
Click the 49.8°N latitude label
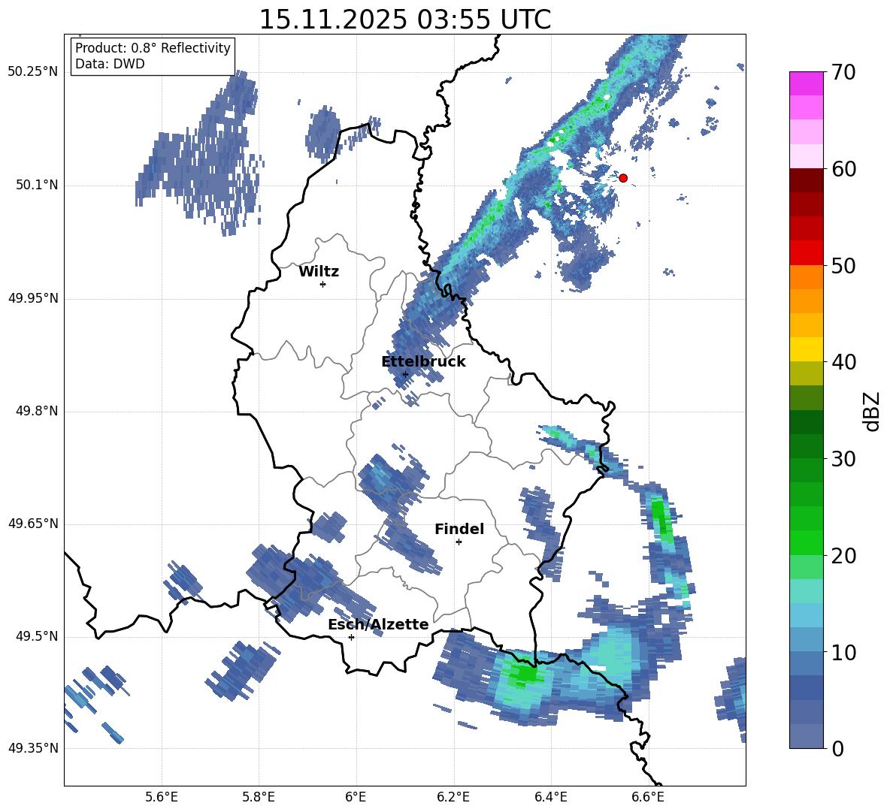(36, 411)
